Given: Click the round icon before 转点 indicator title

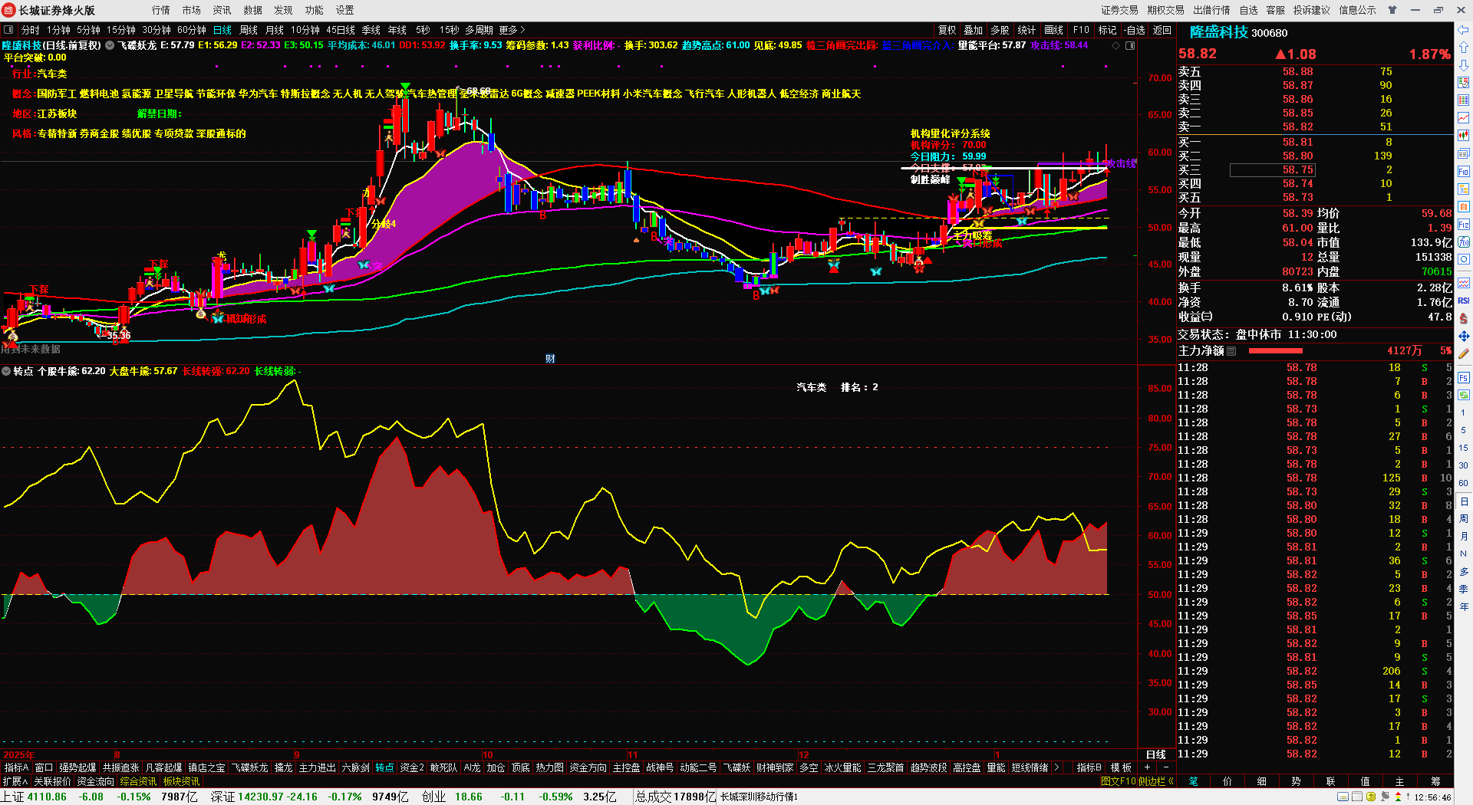Looking at the screenshot, I should click(x=6, y=371).
